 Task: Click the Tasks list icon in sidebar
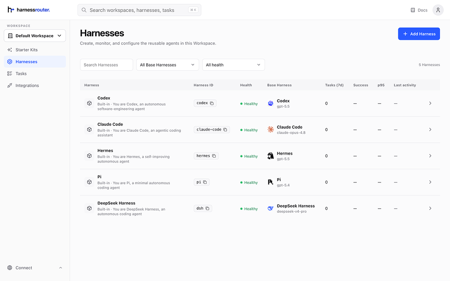(10, 74)
